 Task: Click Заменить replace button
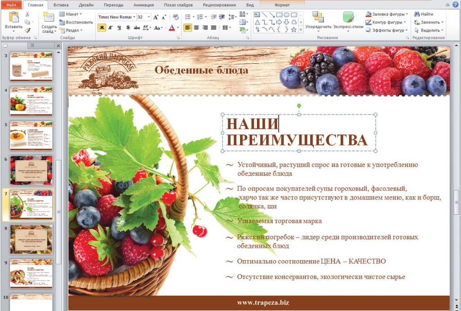pos(429,22)
